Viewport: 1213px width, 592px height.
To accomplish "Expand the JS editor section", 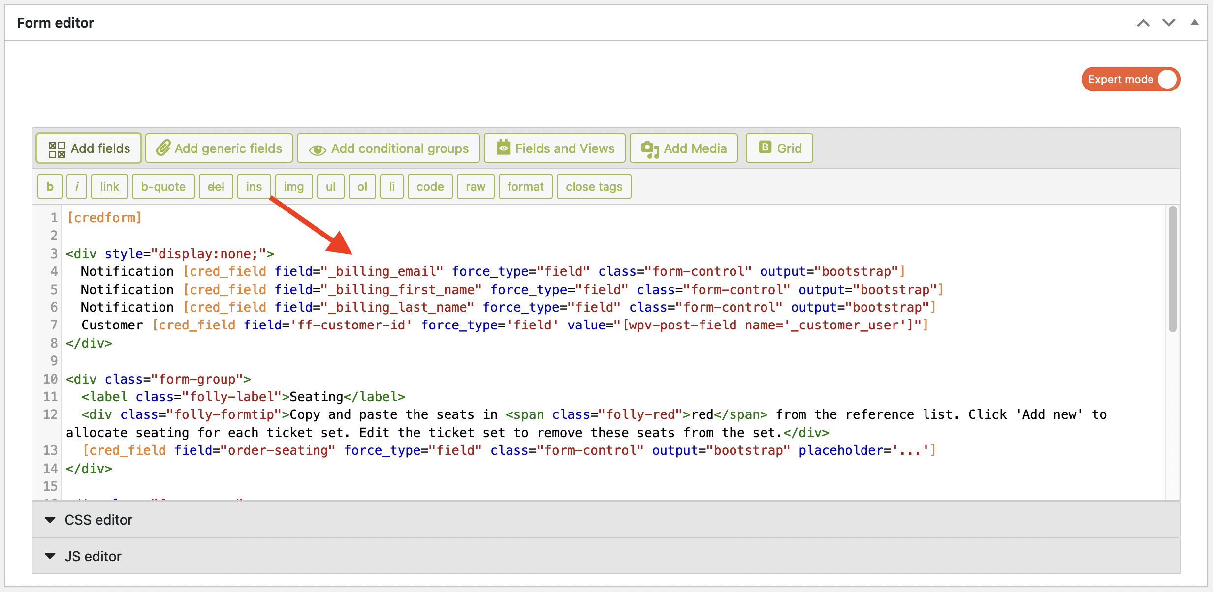I will [x=606, y=556].
